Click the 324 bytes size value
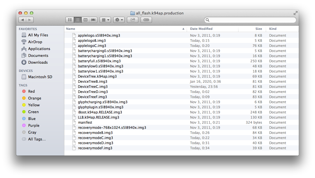The image size is (315, 178). click(x=254, y=123)
